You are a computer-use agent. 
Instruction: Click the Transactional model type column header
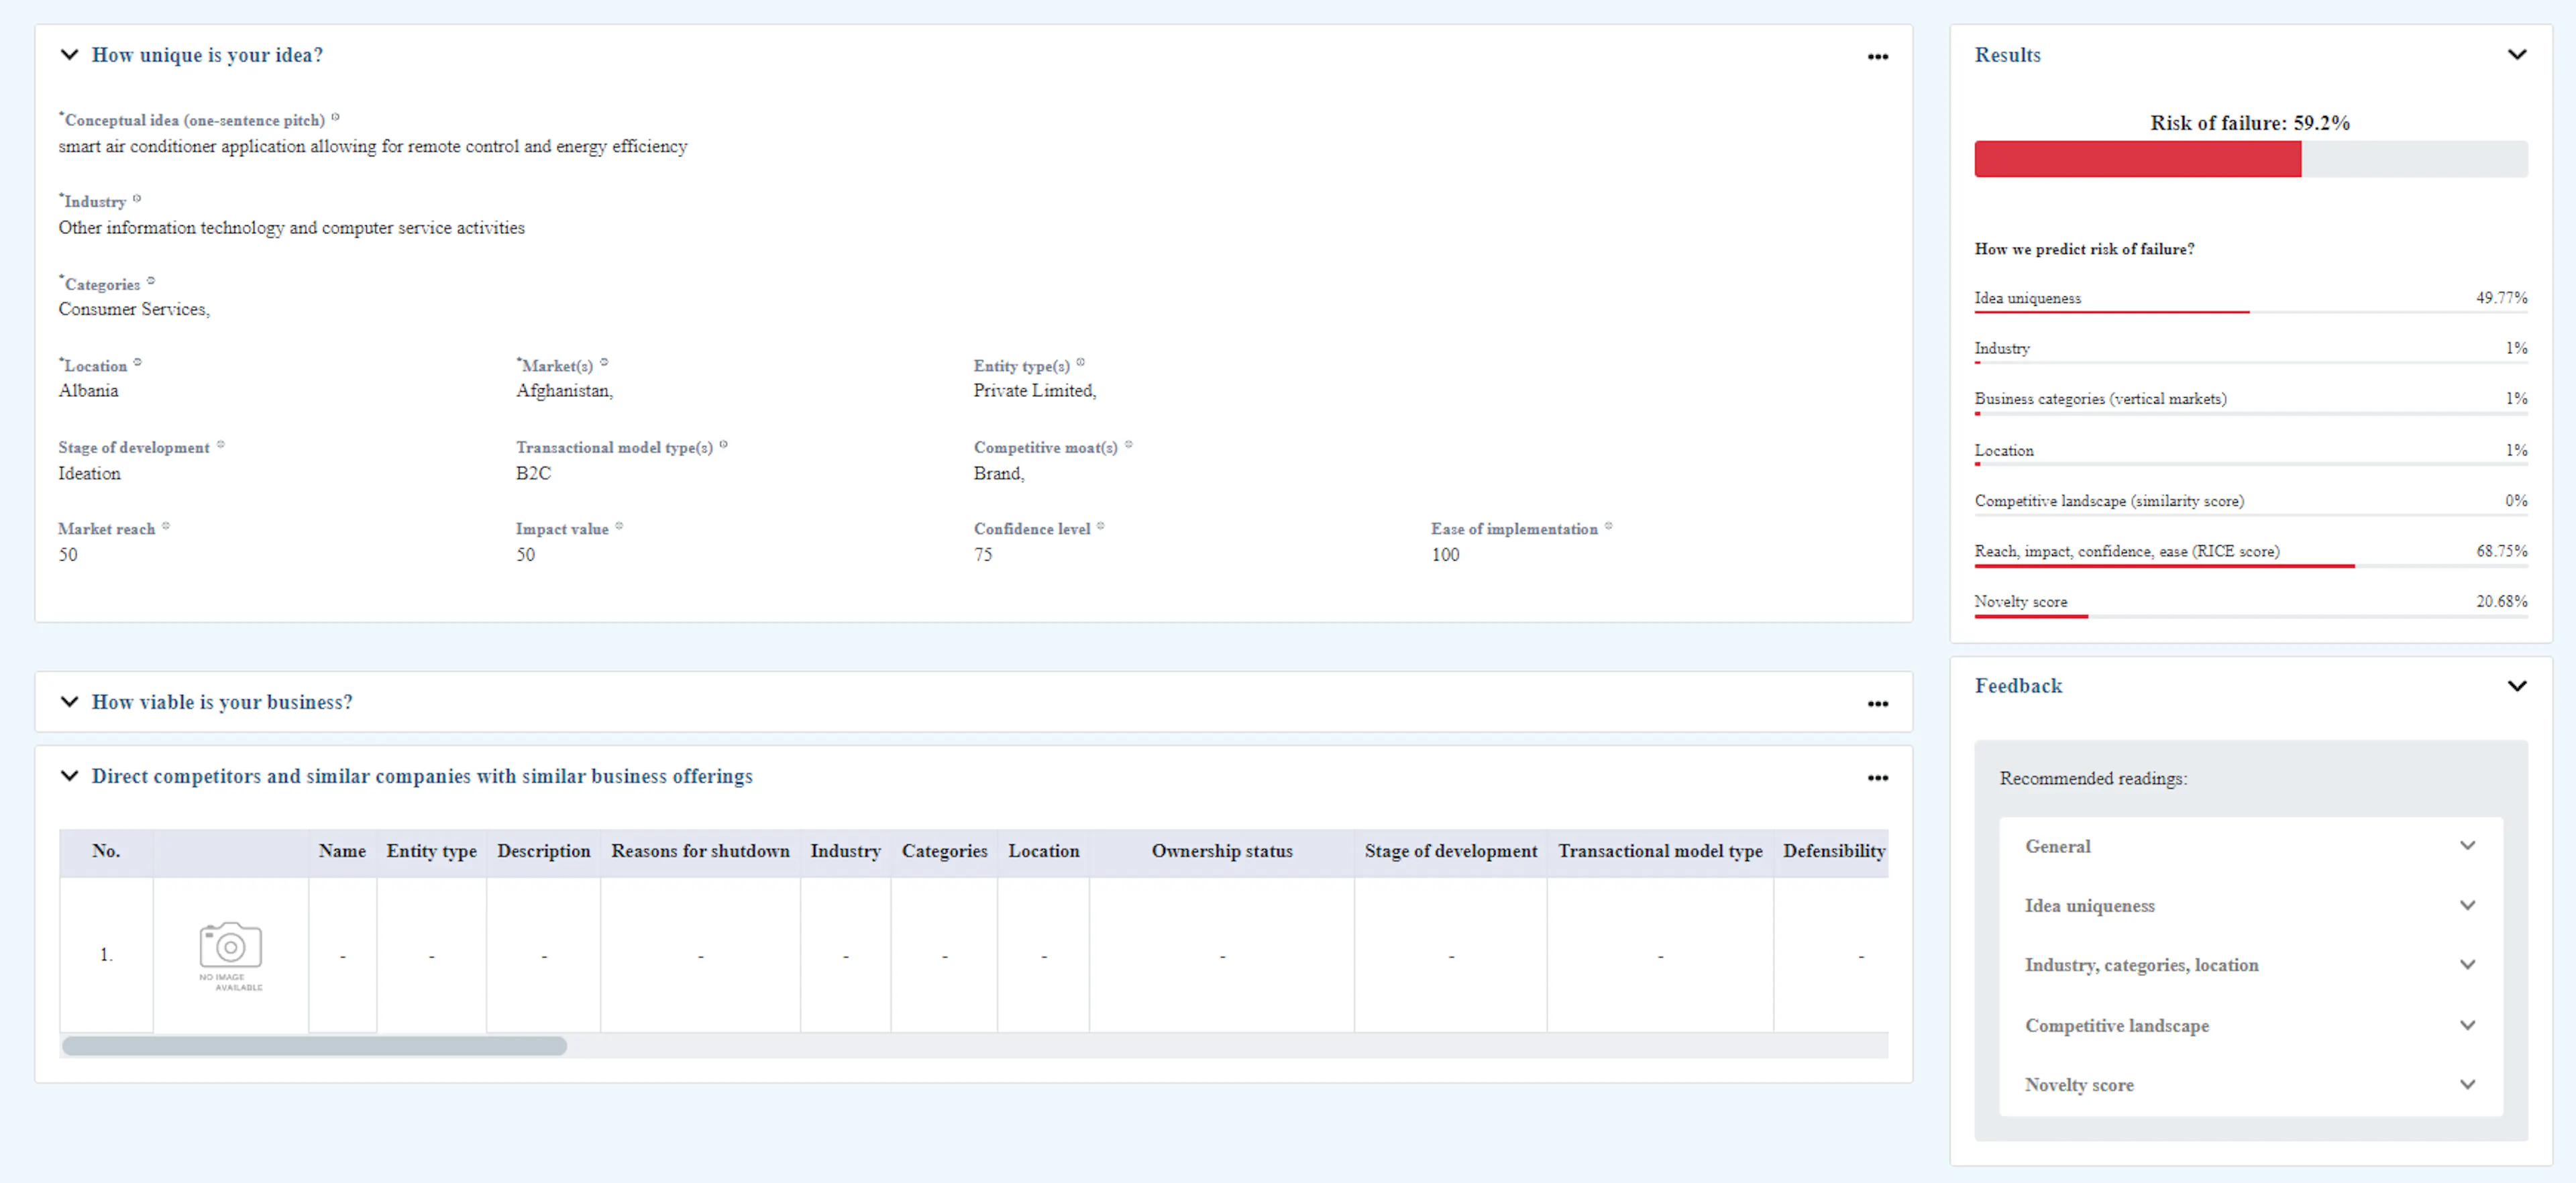pyautogui.click(x=1660, y=851)
